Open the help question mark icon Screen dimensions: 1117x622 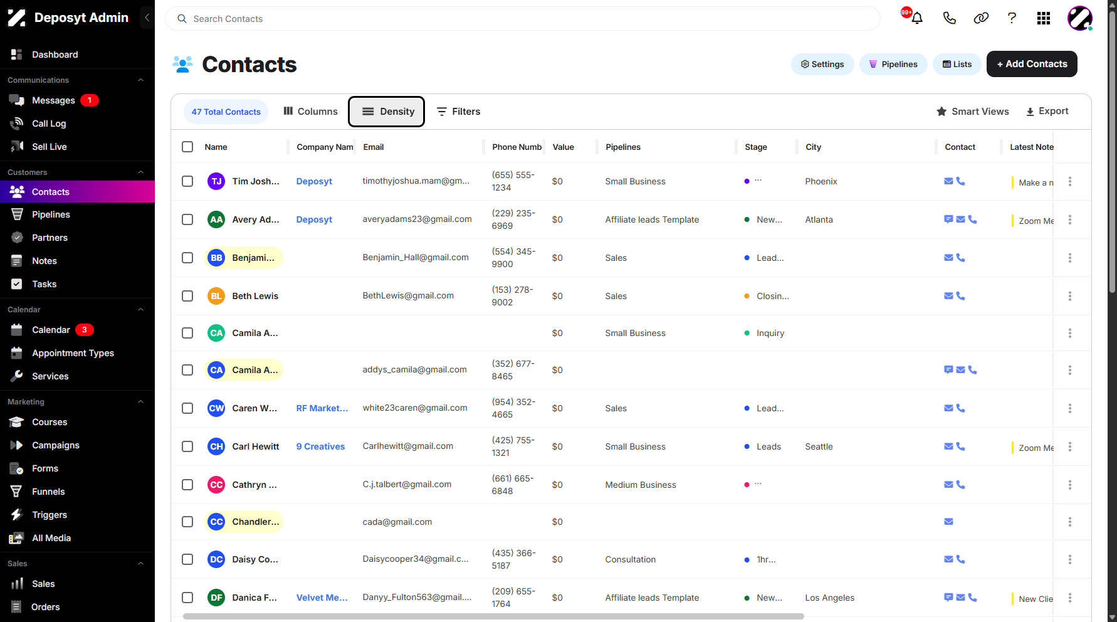[x=1012, y=18]
